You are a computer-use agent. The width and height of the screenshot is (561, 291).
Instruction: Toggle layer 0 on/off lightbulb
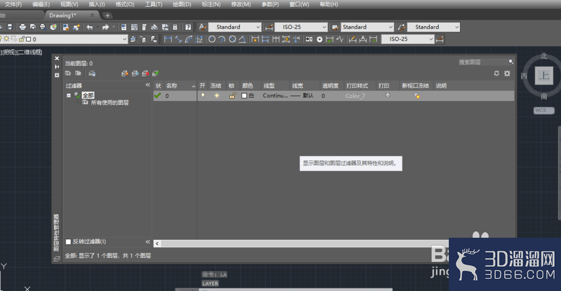coord(203,95)
